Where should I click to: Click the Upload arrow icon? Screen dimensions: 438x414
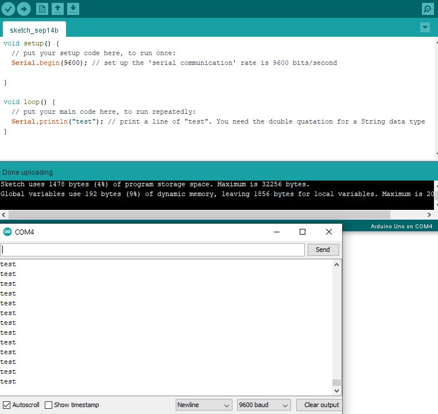click(x=24, y=9)
